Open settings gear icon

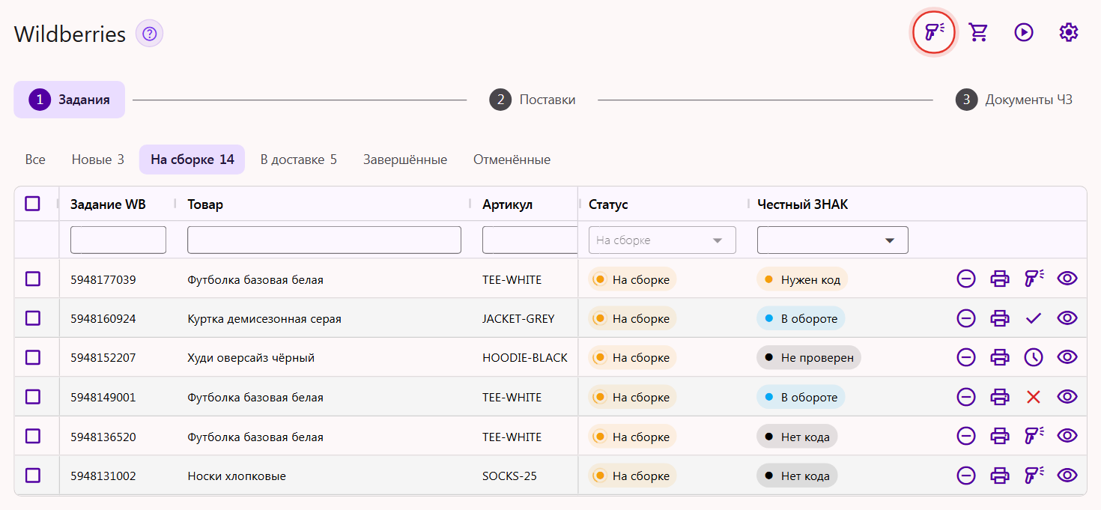point(1069,32)
